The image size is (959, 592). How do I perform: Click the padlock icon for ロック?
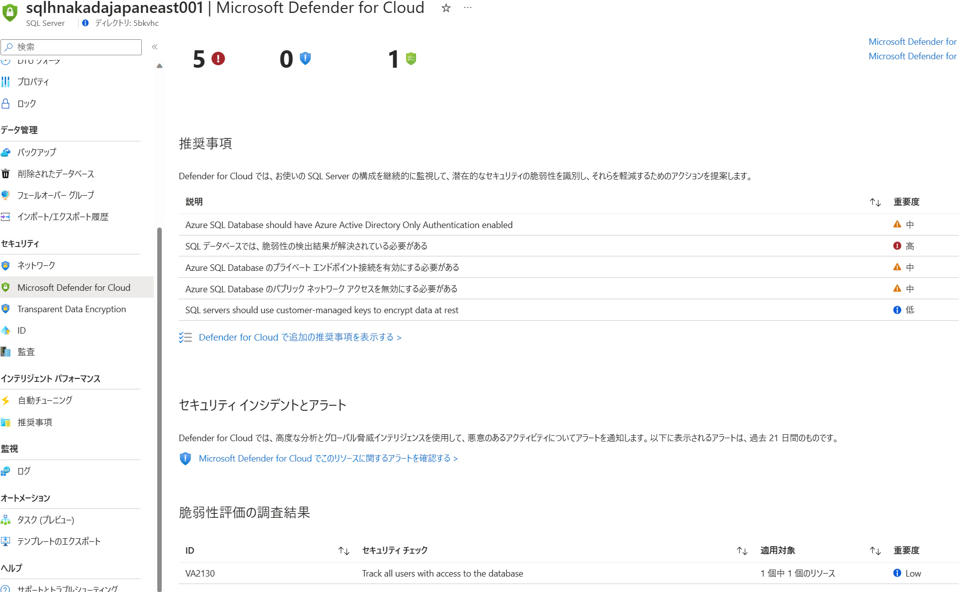point(5,104)
